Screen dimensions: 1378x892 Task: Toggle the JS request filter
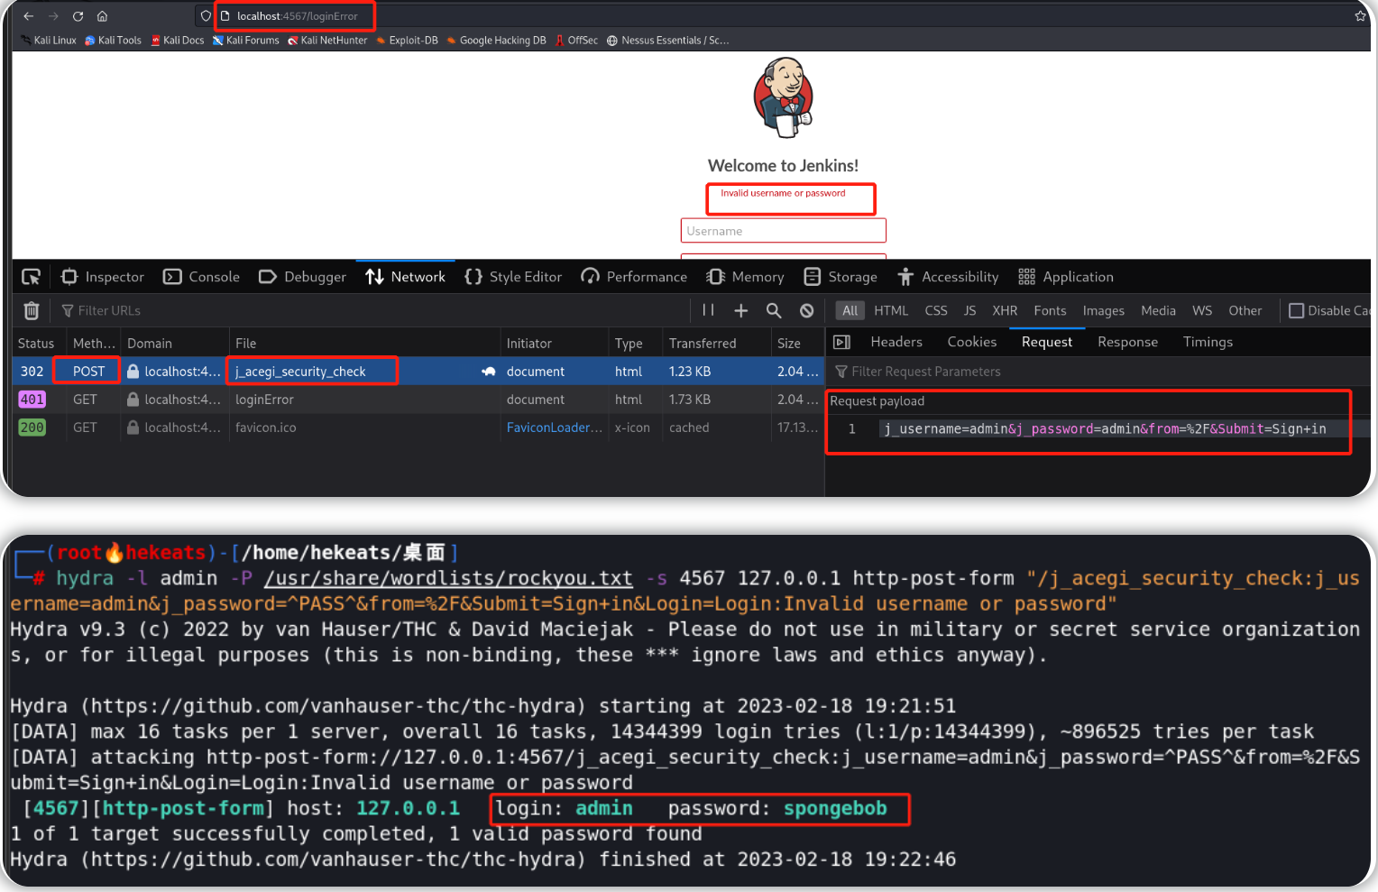969,310
